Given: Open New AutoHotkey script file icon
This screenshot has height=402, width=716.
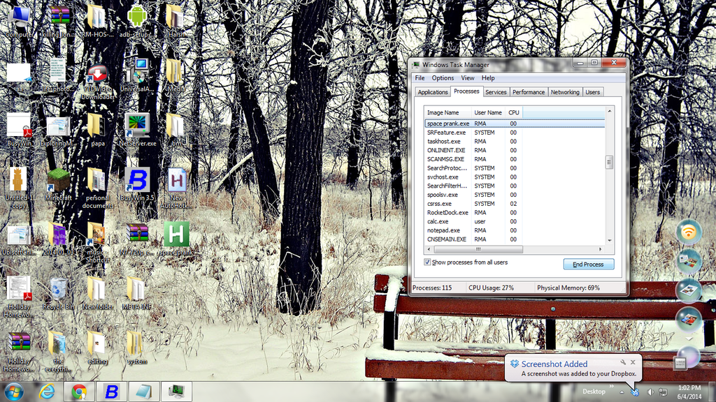Looking at the screenshot, I should click(x=176, y=188).
